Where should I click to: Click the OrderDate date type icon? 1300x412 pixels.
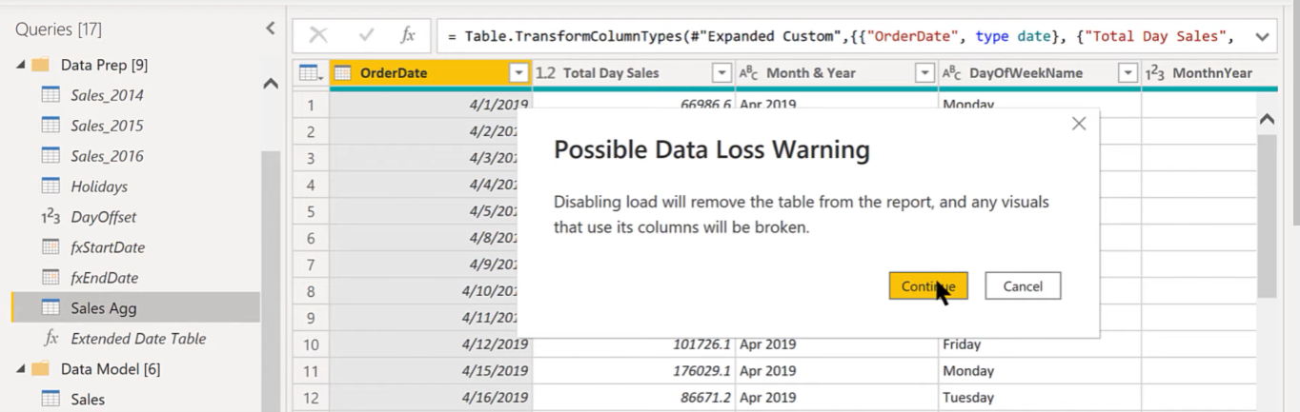tap(343, 73)
